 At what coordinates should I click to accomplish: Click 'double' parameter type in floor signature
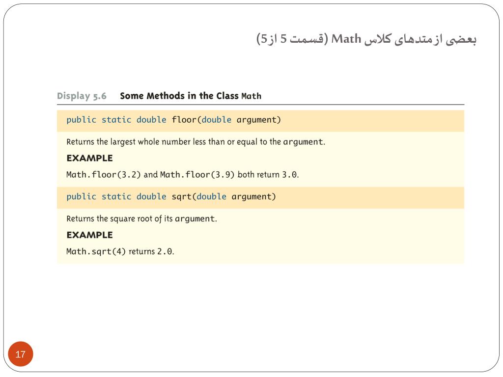point(216,120)
